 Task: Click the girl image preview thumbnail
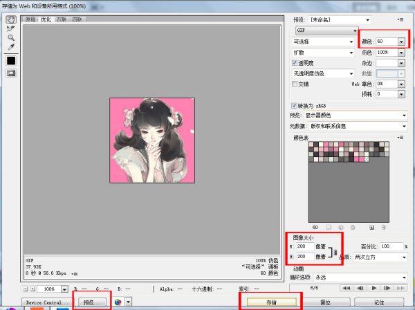pyautogui.click(x=152, y=140)
